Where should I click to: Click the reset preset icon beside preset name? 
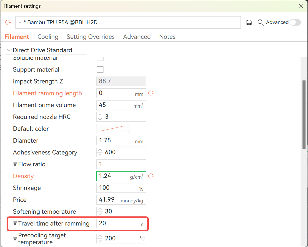point(8,22)
